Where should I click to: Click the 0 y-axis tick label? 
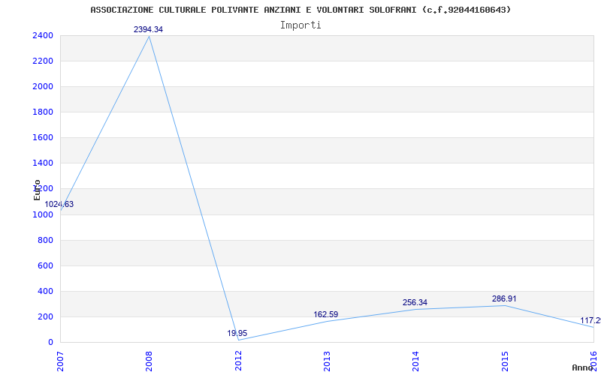(50, 343)
